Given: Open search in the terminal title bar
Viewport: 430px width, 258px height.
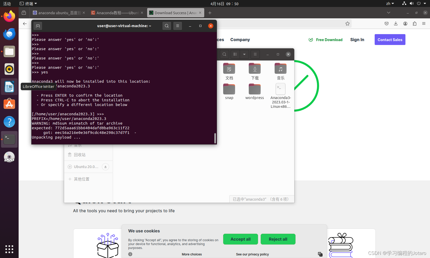Looking at the screenshot, I should (x=167, y=26).
